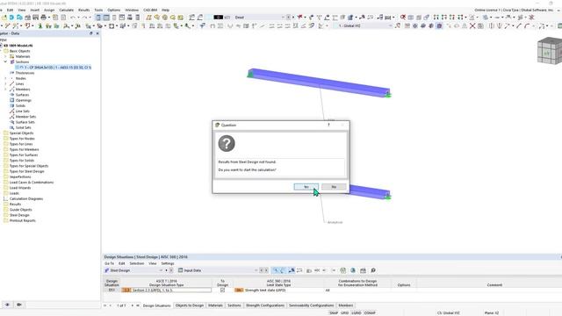Image resolution: width=562 pixels, height=316 pixels.
Task: Open the CAD-BIM menu
Action: coord(150,10)
